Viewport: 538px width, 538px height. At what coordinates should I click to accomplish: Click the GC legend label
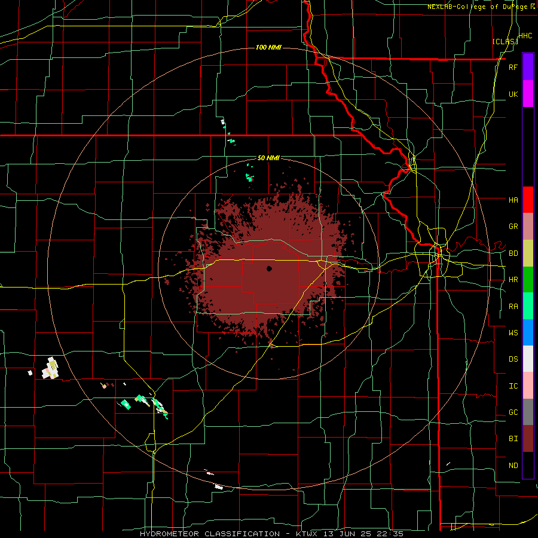tap(513, 412)
